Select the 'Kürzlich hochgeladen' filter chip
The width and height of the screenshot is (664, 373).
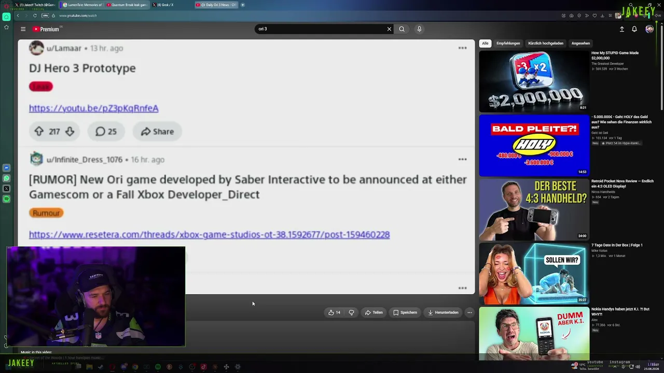(546, 44)
